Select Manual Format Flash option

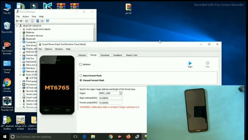coord(81,80)
